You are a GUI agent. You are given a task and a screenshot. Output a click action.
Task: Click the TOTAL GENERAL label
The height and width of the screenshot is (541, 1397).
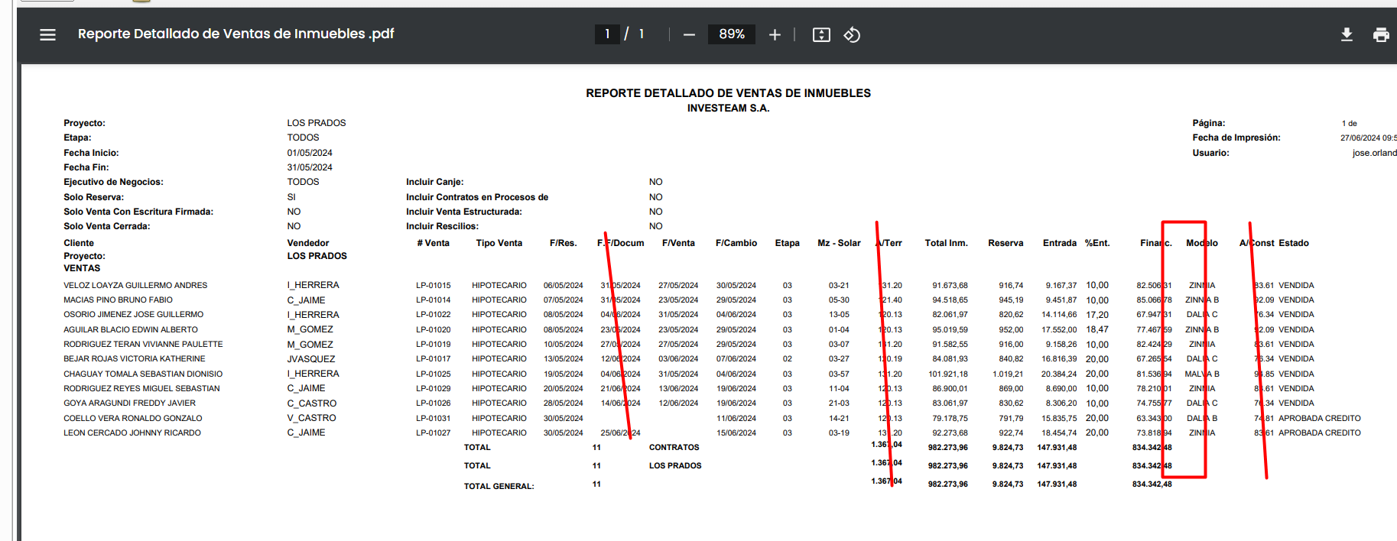[x=499, y=486]
